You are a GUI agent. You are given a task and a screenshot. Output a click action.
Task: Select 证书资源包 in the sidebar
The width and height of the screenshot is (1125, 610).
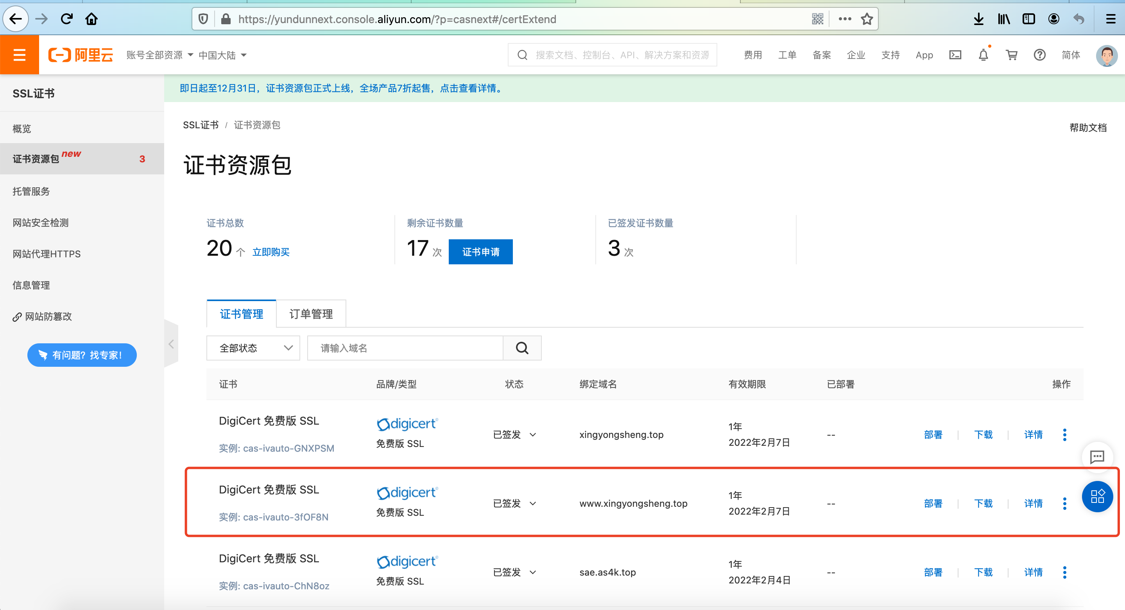pyautogui.click(x=82, y=159)
